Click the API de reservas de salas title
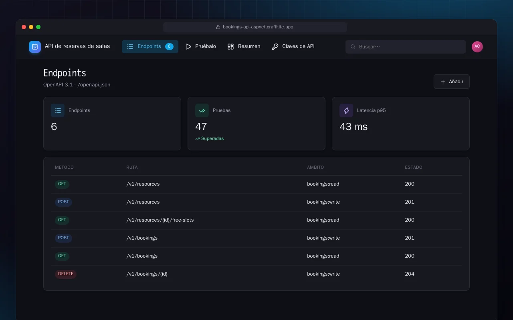The height and width of the screenshot is (320, 513). tap(77, 46)
